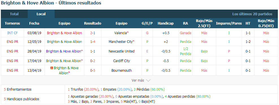Switch to the Total tab
The height and width of the screenshot is (105, 279).
14,14
